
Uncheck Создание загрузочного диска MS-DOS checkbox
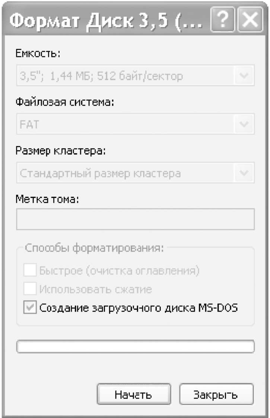coord(30,308)
